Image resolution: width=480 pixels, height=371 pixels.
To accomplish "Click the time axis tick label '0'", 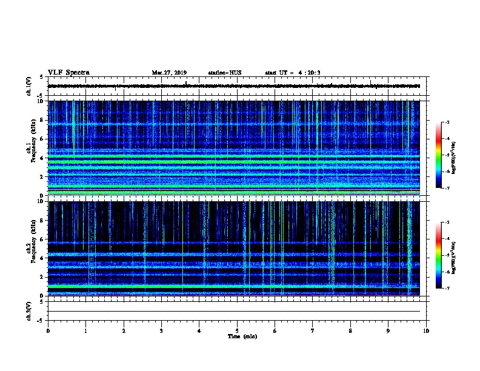I will tap(48, 330).
